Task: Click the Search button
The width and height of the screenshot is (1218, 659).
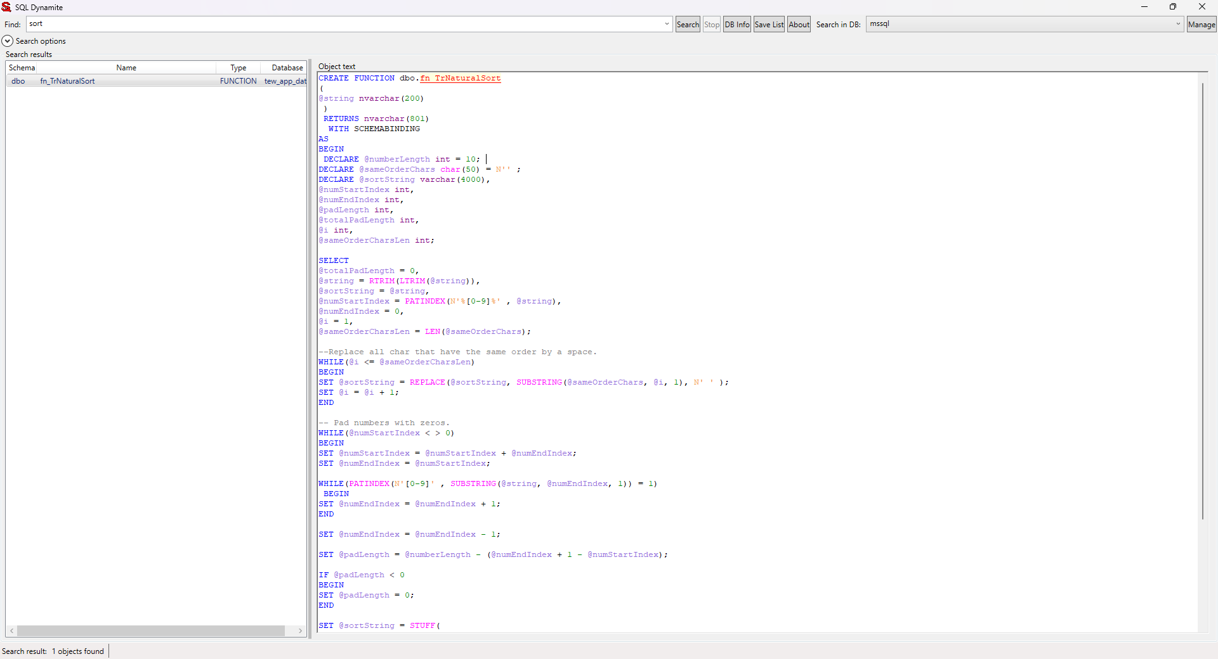Action: point(688,25)
